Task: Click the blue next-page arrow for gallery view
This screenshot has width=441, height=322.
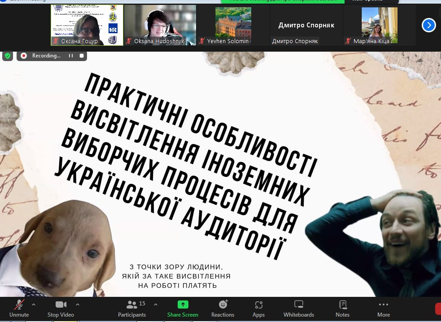Action: point(428,25)
